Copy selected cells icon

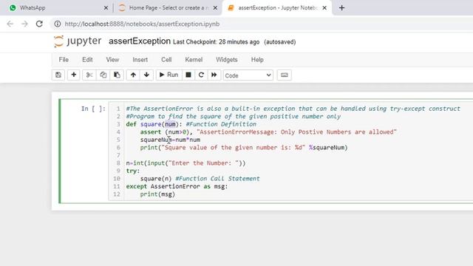(103, 75)
